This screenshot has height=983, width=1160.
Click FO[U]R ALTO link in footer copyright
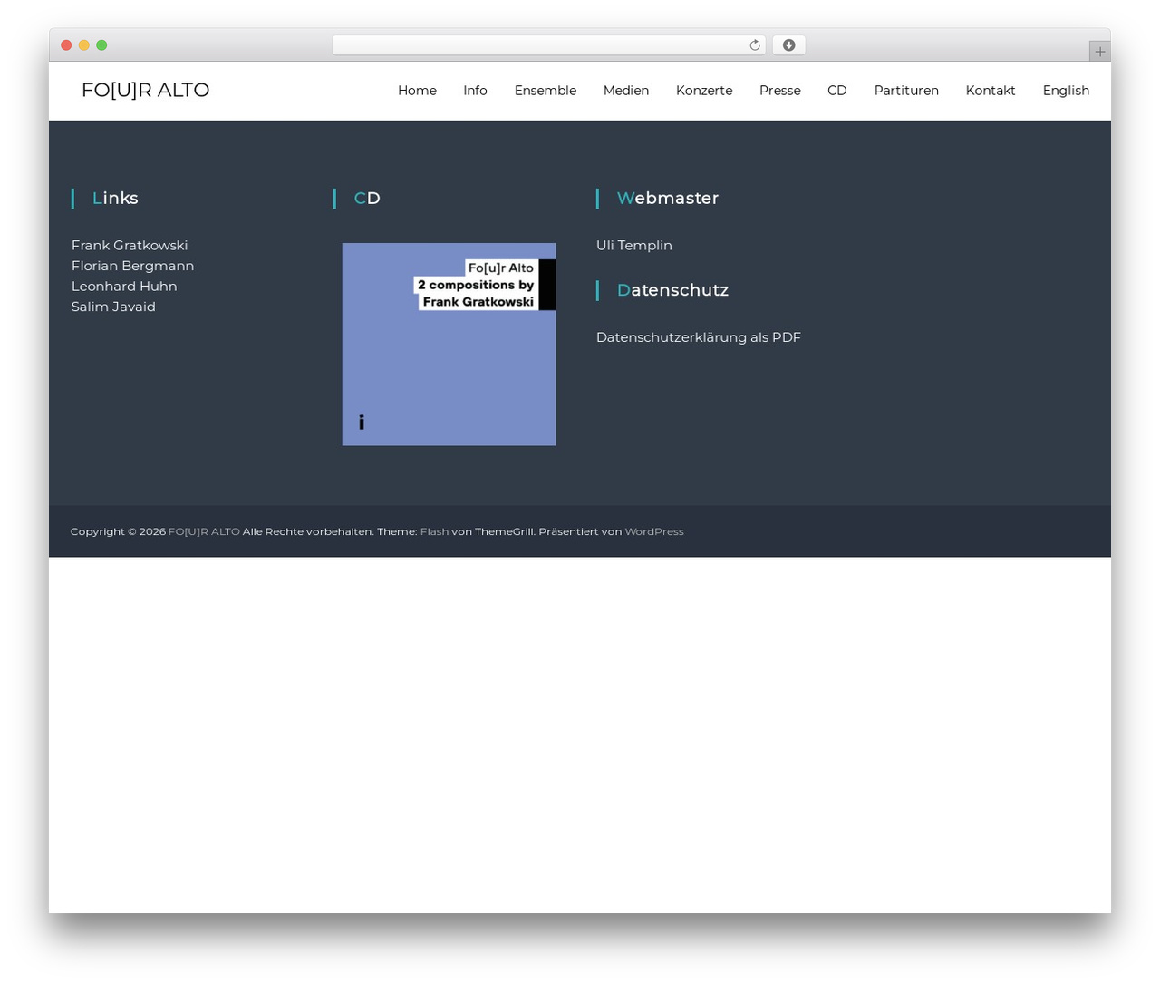point(204,531)
